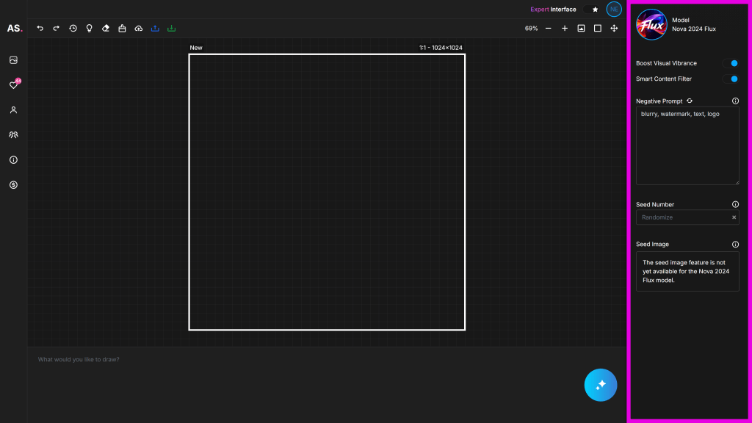Zoom out with the minus icon

click(x=548, y=29)
